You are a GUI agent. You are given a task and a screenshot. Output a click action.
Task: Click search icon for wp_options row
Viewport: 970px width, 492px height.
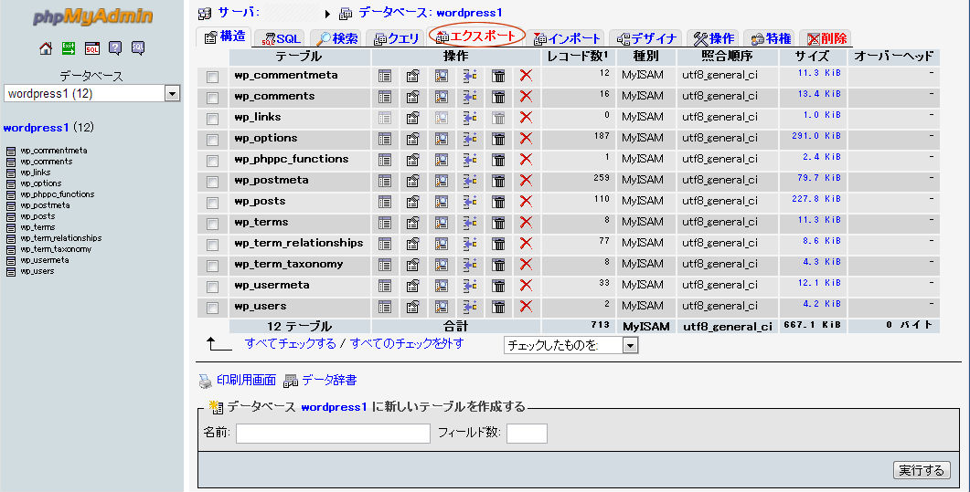coord(441,139)
